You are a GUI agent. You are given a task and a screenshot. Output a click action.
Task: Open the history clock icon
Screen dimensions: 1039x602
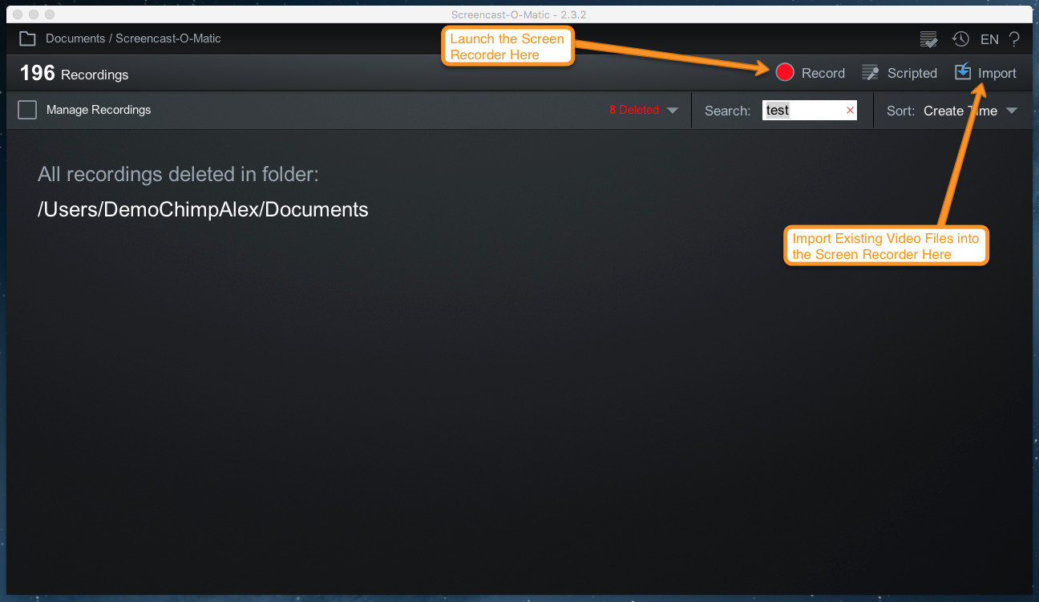[x=960, y=38]
